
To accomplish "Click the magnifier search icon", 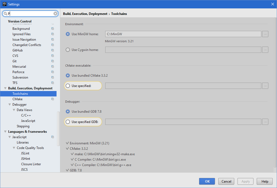I will pos(5,14).
